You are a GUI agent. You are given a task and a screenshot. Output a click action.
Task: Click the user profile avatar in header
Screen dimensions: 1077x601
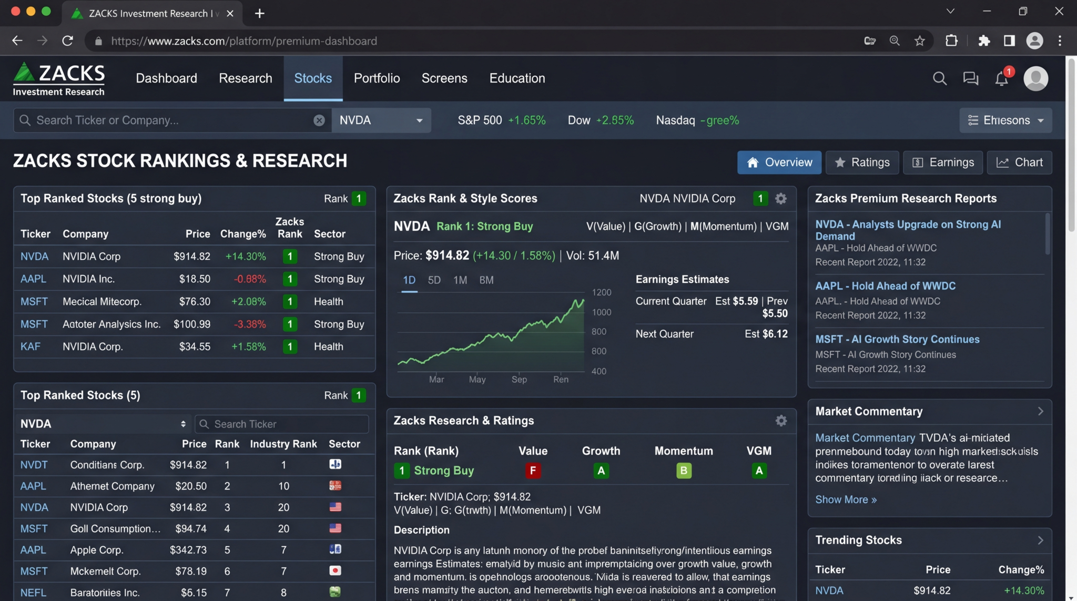pos(1035,78)
